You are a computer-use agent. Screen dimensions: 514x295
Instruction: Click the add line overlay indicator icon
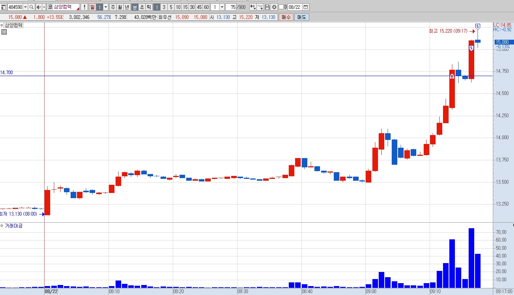point(260,7)
